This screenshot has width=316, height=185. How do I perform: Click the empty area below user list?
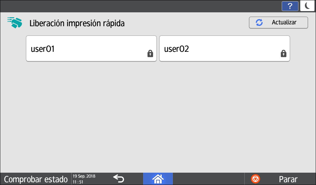(158, 117)
